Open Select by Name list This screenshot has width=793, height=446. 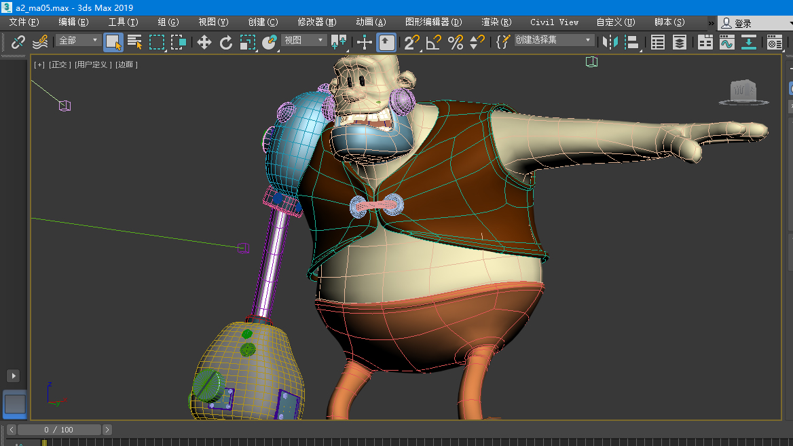[135, 43]
